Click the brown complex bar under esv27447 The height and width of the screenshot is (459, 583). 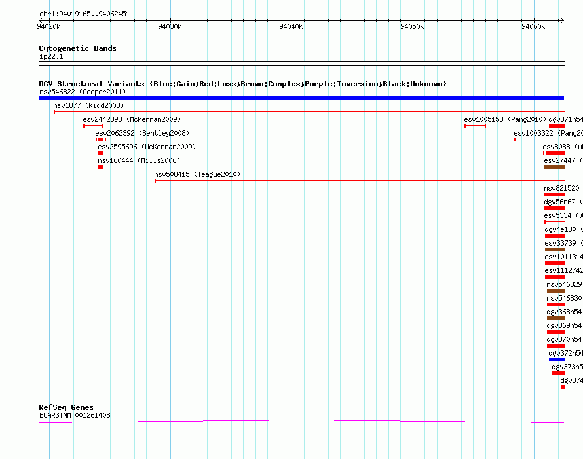(554, 167)
